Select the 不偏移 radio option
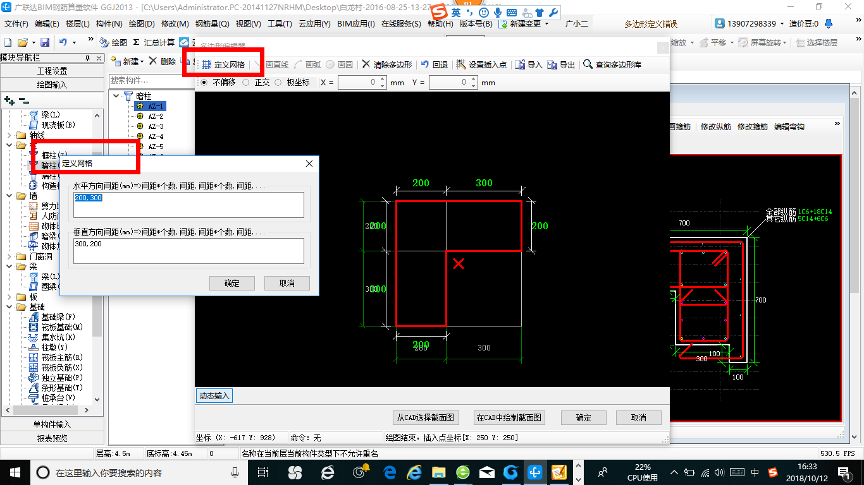 point(203,82)
